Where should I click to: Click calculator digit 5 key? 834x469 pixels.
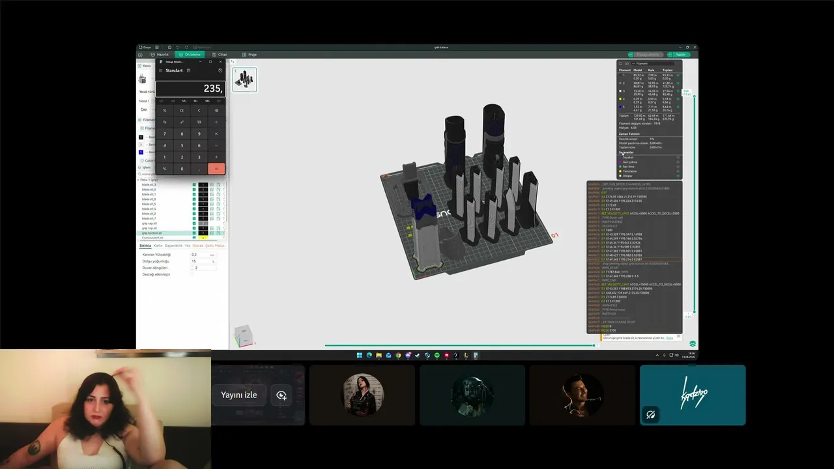182,145
